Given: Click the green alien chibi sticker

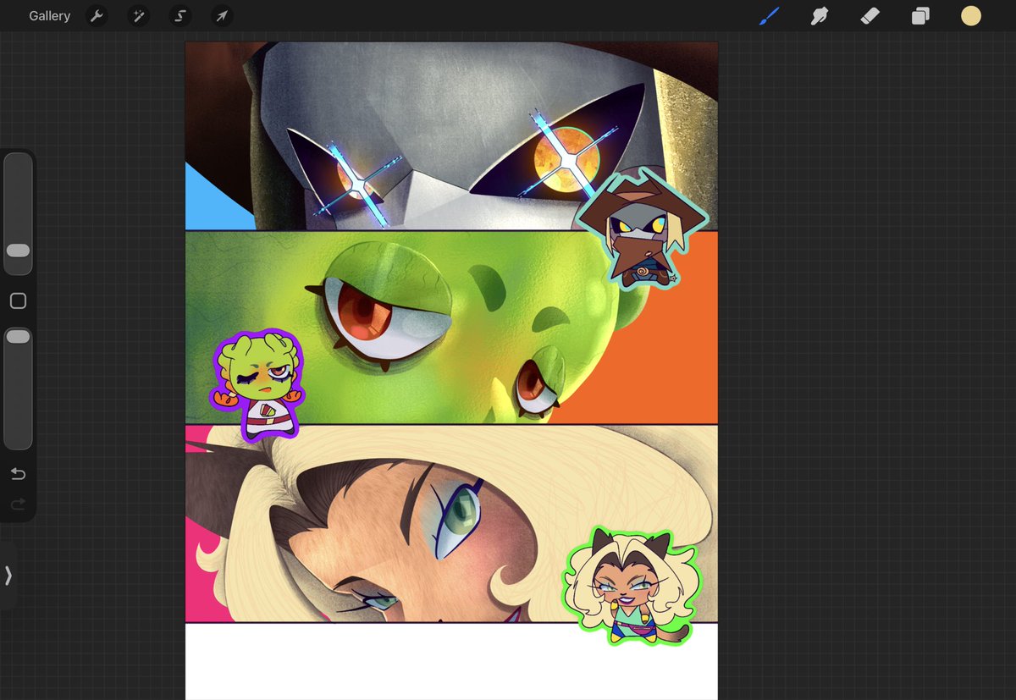Looking at the screenshot, I should click(x=258, y=385).
